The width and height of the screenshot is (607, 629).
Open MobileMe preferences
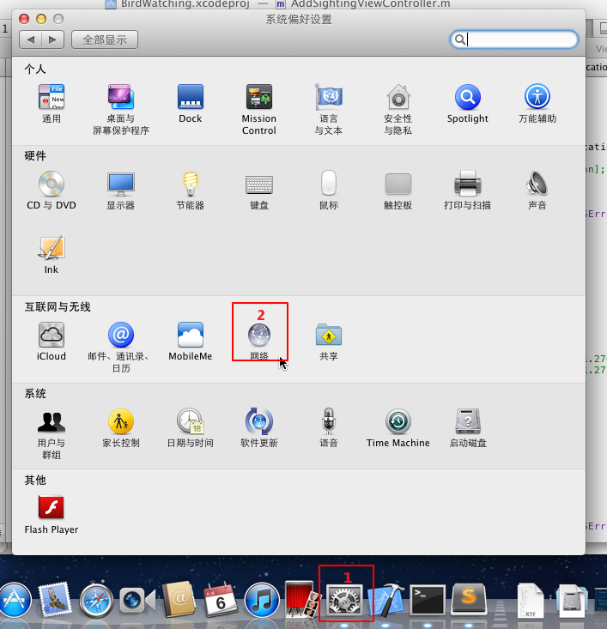191,341
